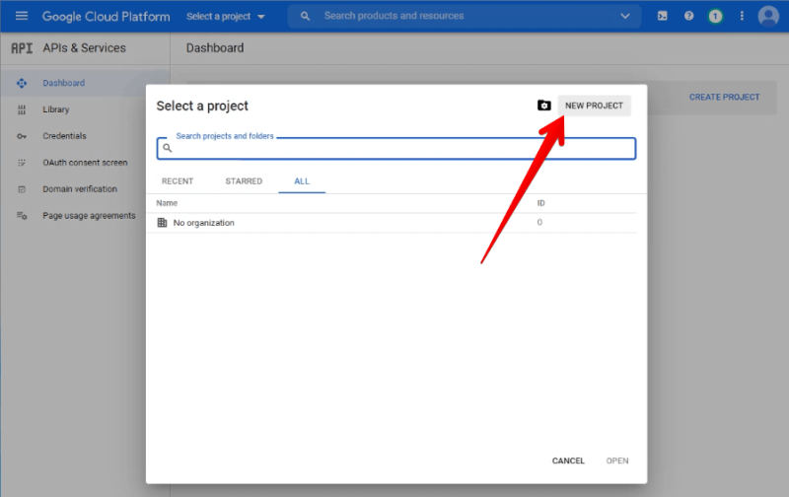Click the top search products and resources field
This screenshot has width=789, height=497.
465,16
